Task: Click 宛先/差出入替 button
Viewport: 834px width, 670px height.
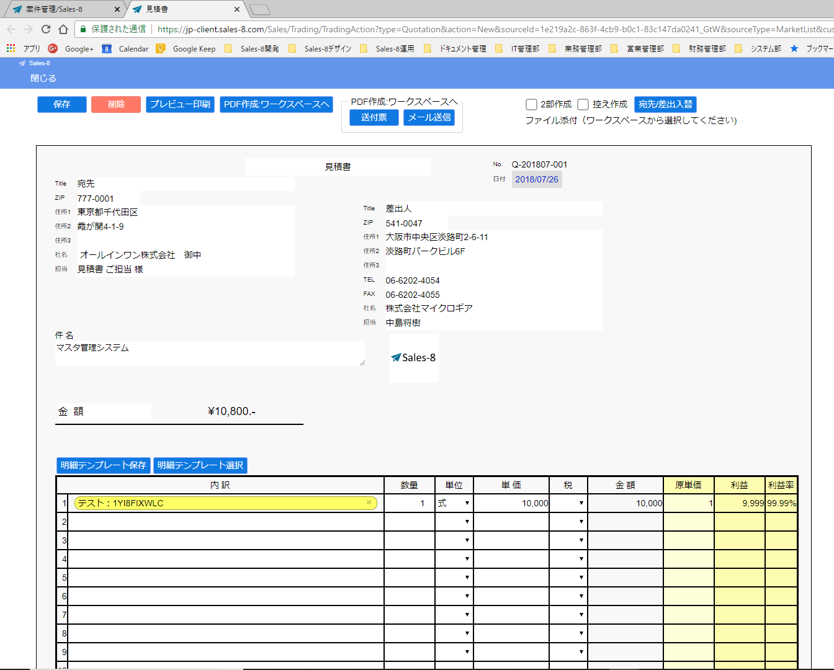Action: [x=665, y=104]
